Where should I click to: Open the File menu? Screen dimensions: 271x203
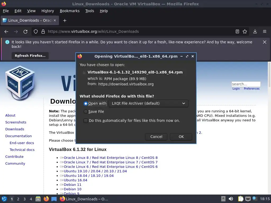(x=6, y=11)
